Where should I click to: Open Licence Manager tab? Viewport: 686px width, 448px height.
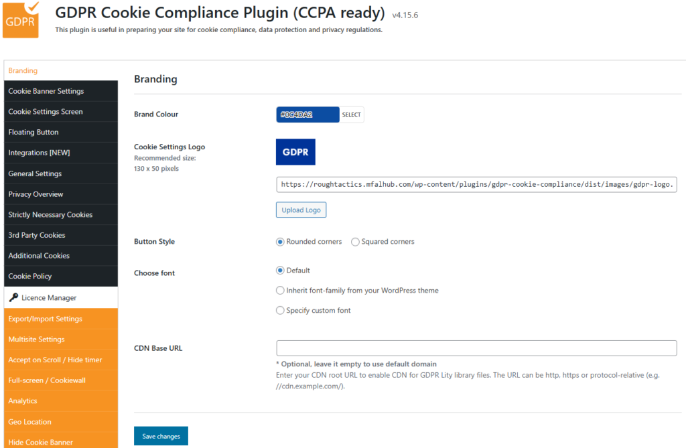pos(61,297)
